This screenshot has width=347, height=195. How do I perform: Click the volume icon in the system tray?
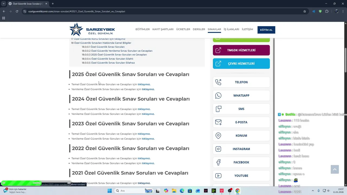(329, 191)
